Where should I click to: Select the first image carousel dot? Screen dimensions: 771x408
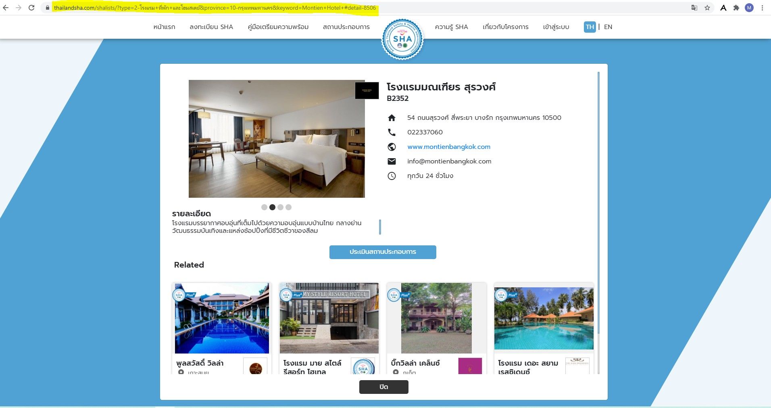264,207
